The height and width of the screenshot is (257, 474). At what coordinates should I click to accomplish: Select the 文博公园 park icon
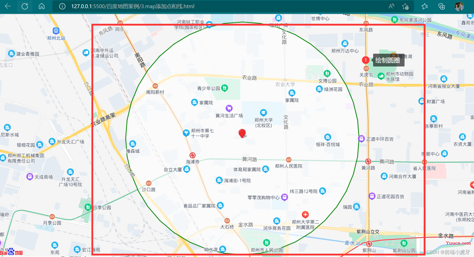[x=327, y=74]
